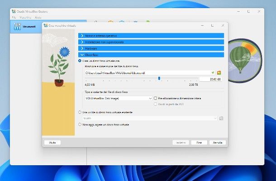This screenshot has height=181, width=276.
Task: Click the green dropdown arrow in path field
Action: click(212, 72)
